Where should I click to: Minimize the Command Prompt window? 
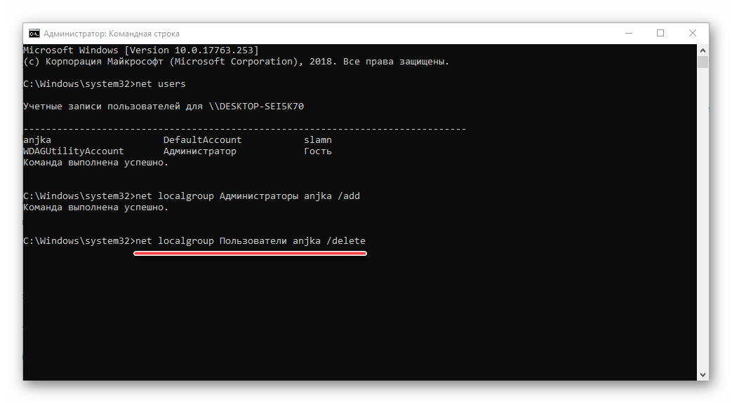click(628, 33)
